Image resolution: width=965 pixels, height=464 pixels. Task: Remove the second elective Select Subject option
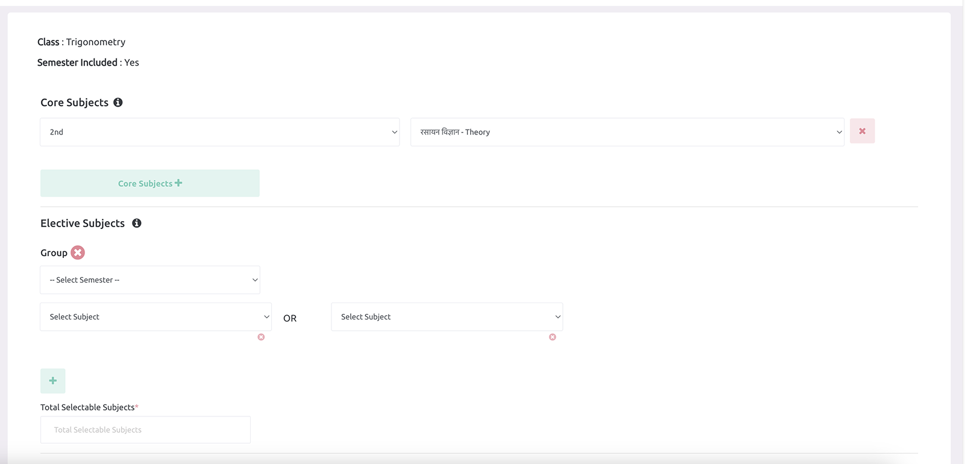coord(552,337)
